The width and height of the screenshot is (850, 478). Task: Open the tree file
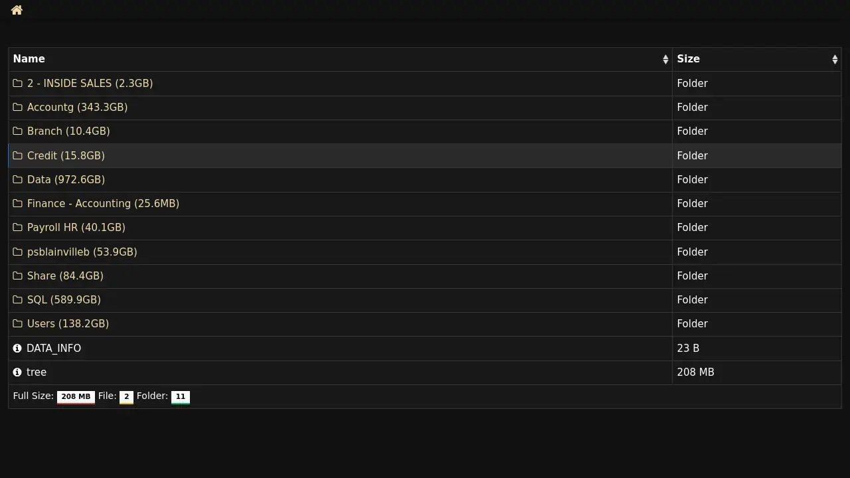point(37,372)
